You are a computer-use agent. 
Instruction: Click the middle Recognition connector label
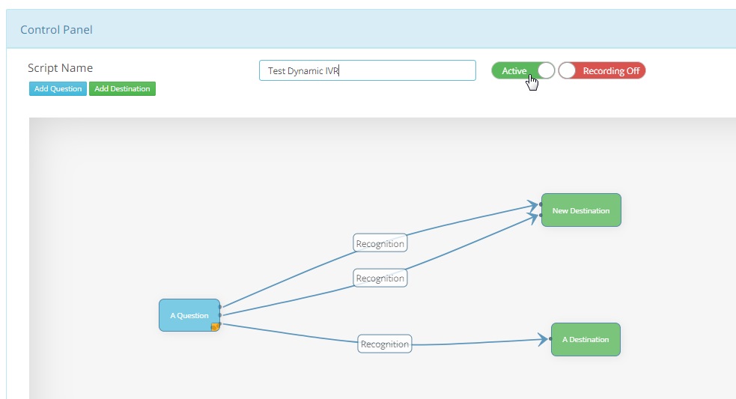pyautogui.click(x=380, y=278)
